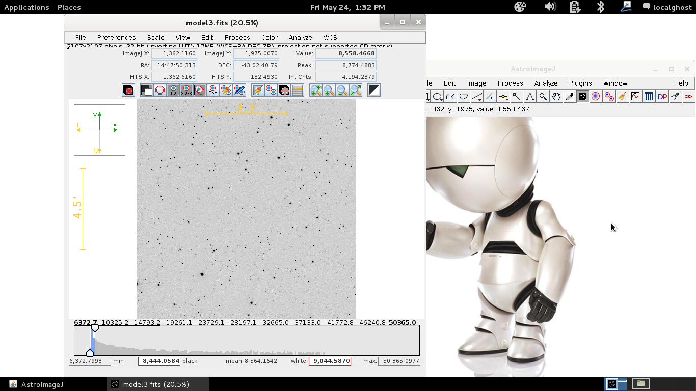This screenshot has width=696, height=391.
Task: Select the text tool 'A' icon
Action: (530, 97)
